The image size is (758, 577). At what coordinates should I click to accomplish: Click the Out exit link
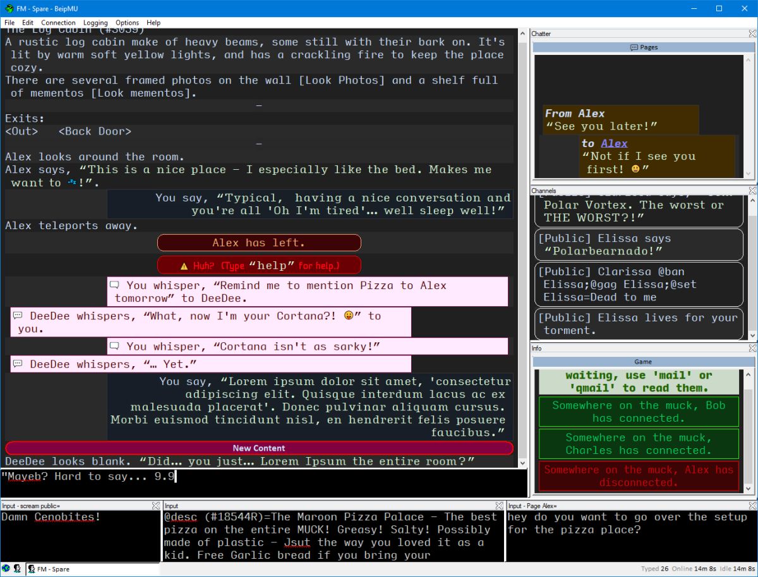[21, 131]
